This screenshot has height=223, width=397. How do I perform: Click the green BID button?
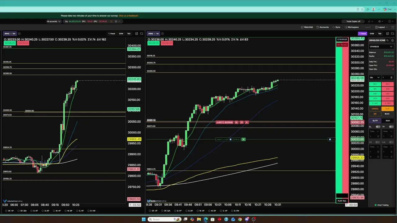375,89
